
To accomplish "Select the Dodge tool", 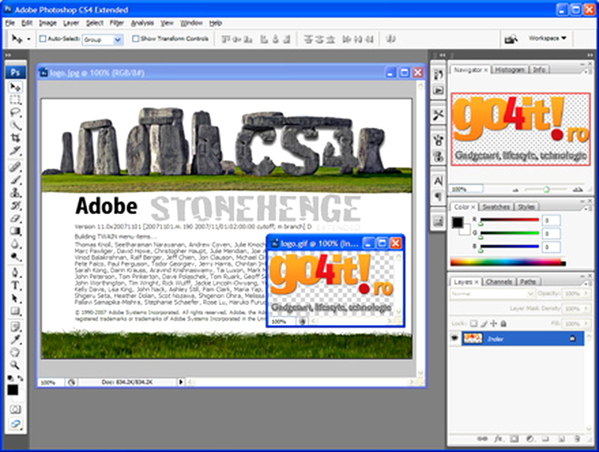I will (x=15, y=256).
